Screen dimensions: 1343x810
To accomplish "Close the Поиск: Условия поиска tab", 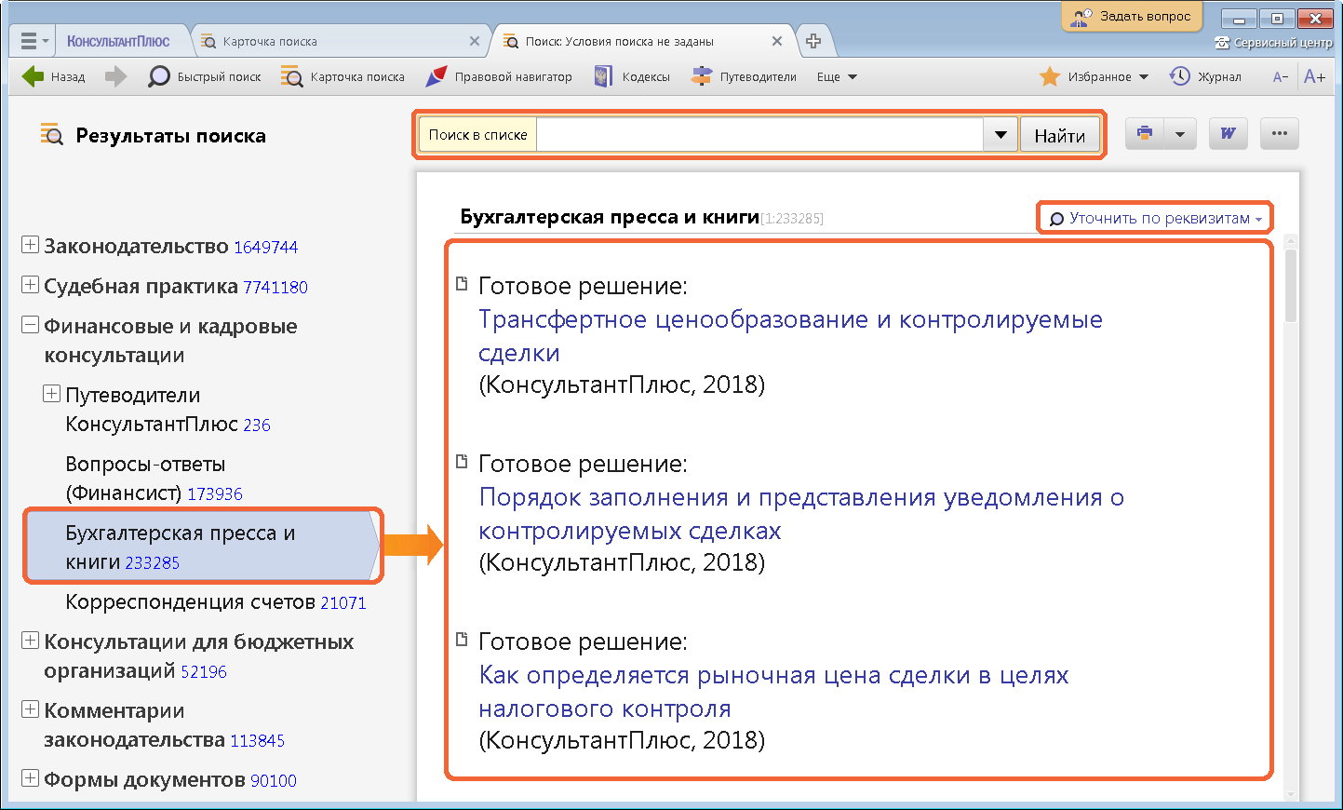I will 777,41.
